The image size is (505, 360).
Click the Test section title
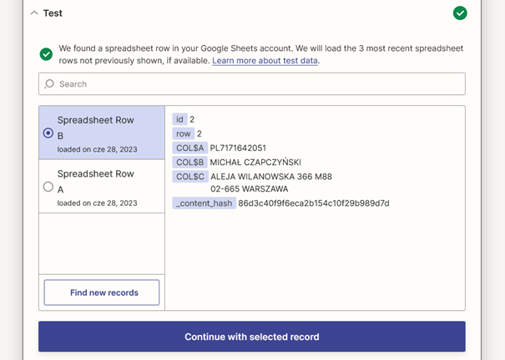pos(53,13)
